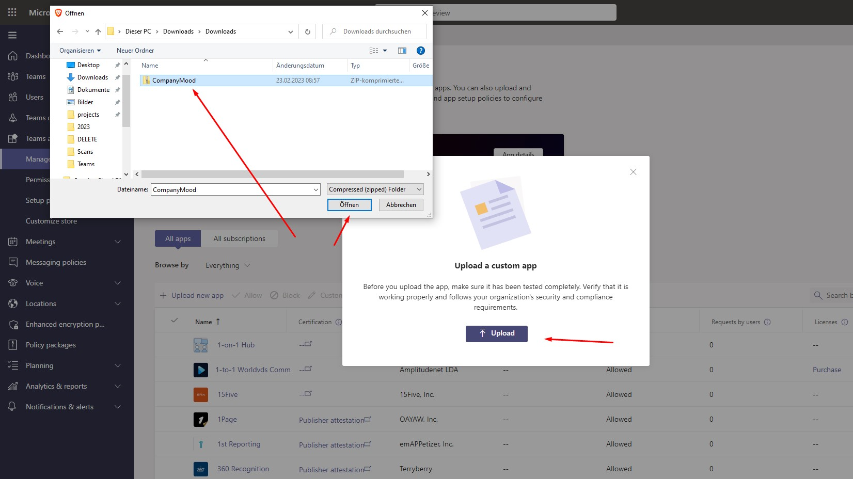Click Upload new app
Viewport: 853px width, 479px height.
click(x=192, y=295)
